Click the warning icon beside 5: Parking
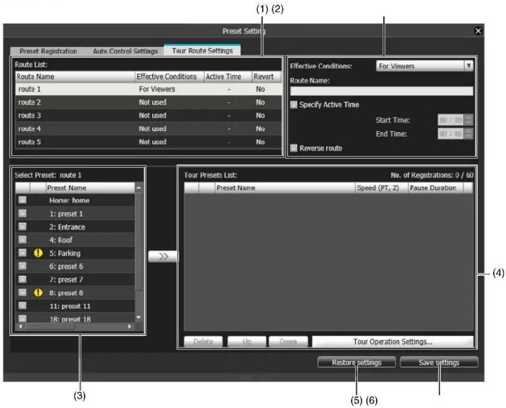506x408 pixels. (38, 253)
